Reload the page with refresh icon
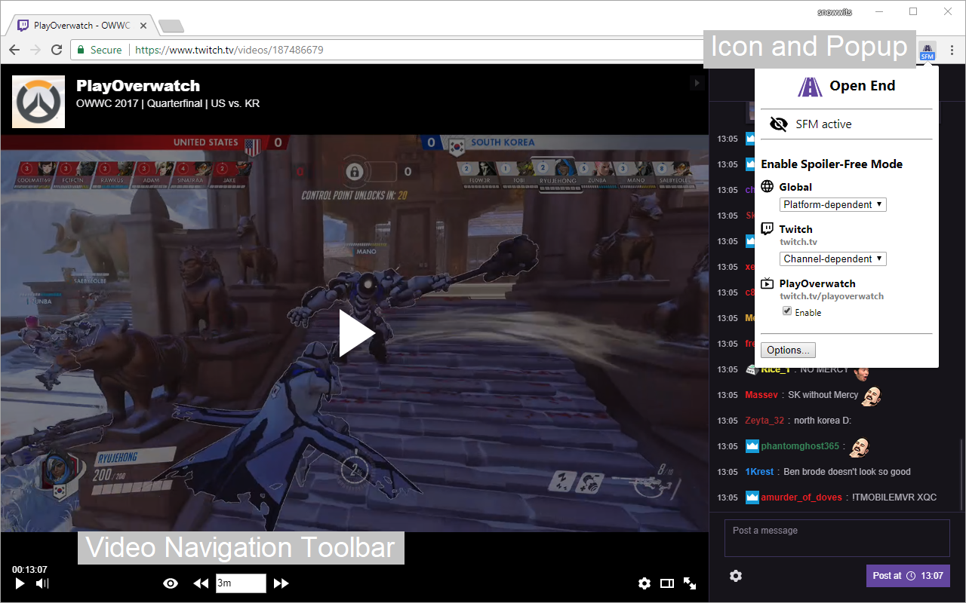The width and height of the screenshot is (966, 603). click(x=57, y=50)
